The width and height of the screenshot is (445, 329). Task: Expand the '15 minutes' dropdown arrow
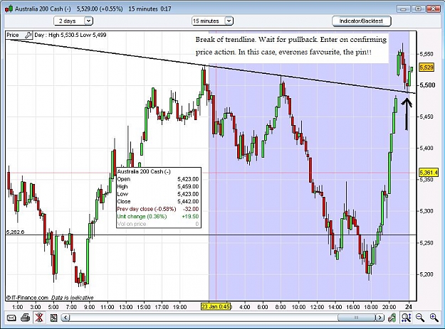coord(229,21)
